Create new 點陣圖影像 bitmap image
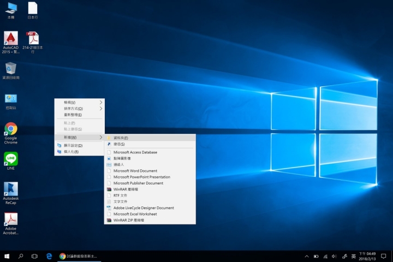Screen dimensions: 393x262 (150, 158)
